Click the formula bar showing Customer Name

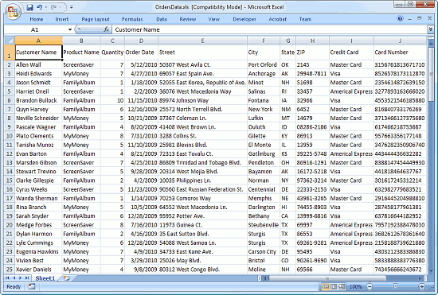pos(269,29)
